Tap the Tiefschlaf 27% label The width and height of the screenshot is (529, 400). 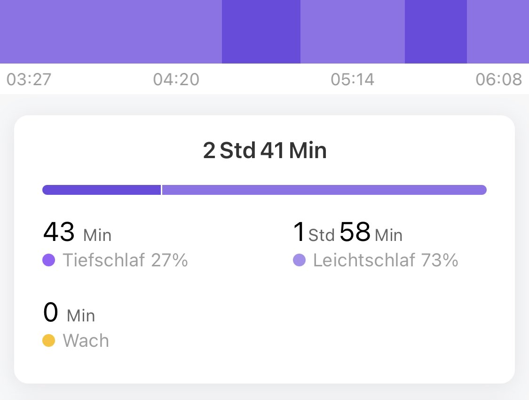click(x=125, y=260)
